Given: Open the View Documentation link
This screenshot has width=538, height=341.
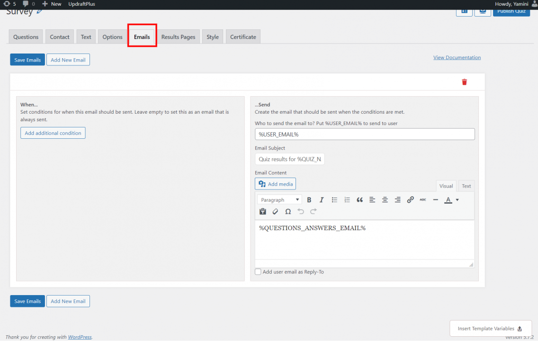Looking at the screenshot, I should click(x=457, y=57).
